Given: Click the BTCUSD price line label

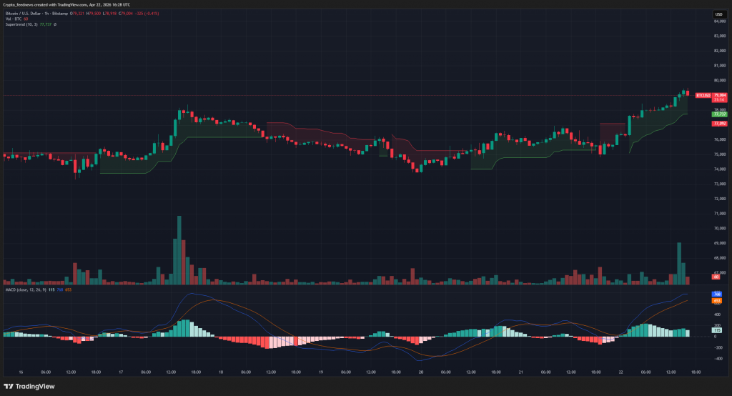Looking at the screenshot, I should click(703, 95).
